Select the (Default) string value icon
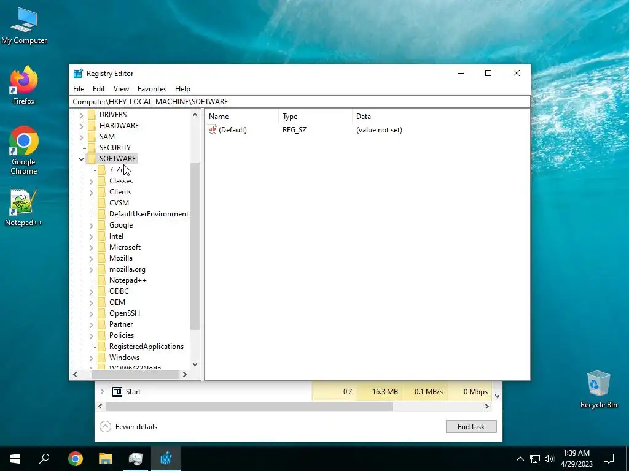 pyautogui.click(x=212, y=129)
